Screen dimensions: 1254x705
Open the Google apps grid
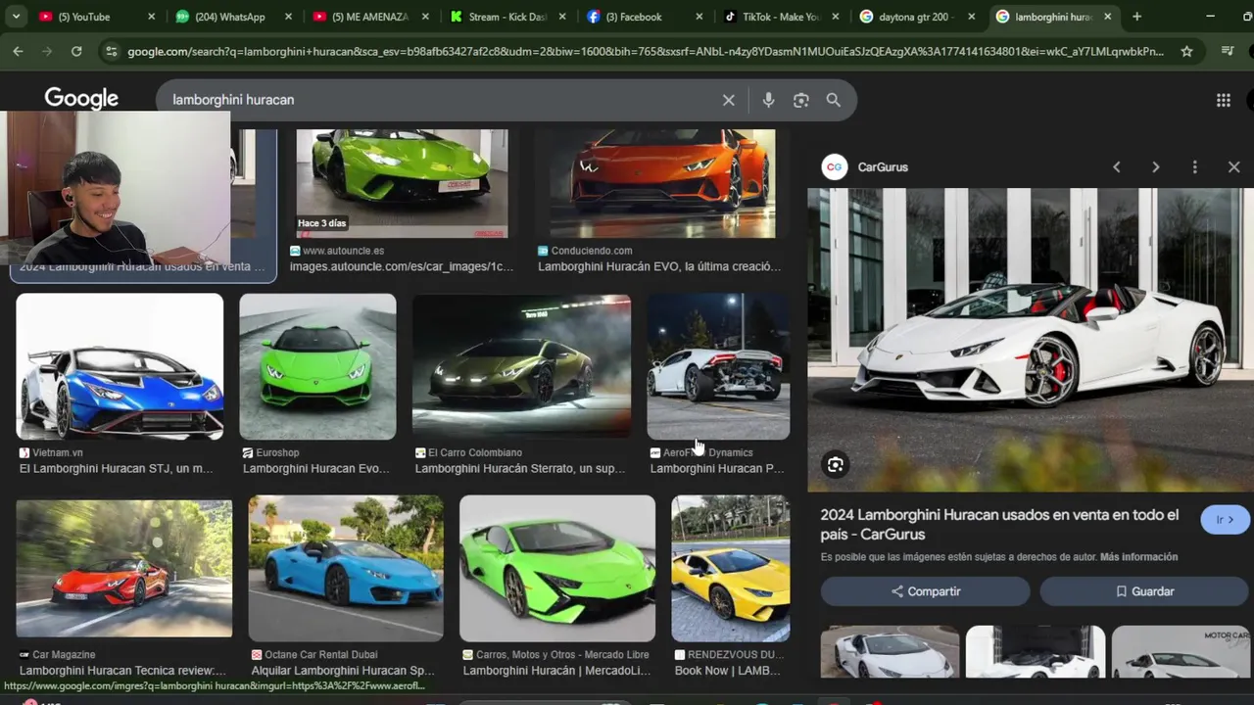(1223, 100)
